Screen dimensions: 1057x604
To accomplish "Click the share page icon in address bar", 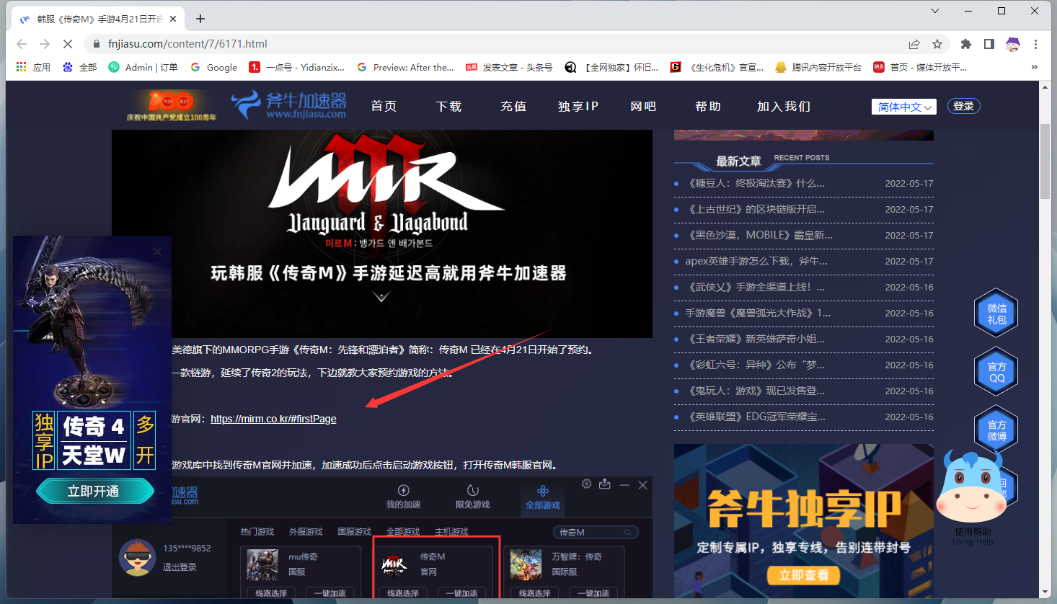I will pyautogui.click(x=914, y=44).
